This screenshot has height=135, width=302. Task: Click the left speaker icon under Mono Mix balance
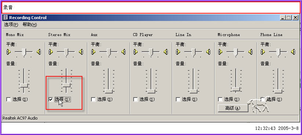(8, 52)
